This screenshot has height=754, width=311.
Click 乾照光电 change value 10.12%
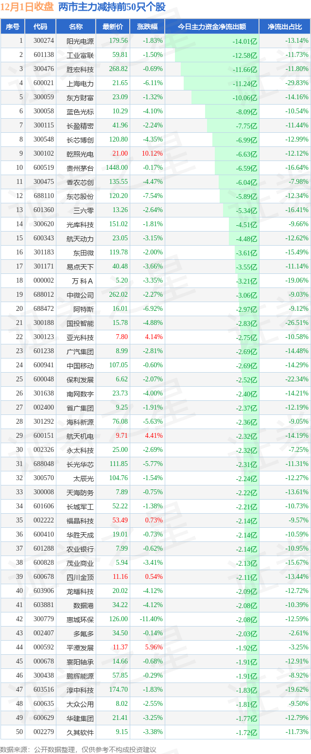(152, 154)
